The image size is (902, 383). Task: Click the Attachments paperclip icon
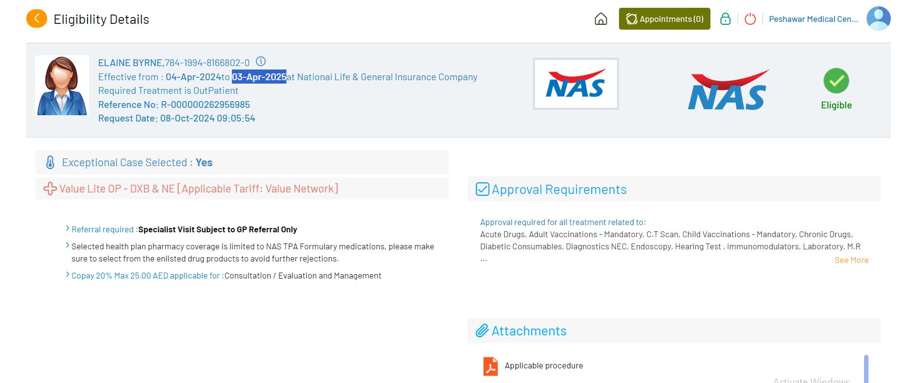(x=482, y=331)
